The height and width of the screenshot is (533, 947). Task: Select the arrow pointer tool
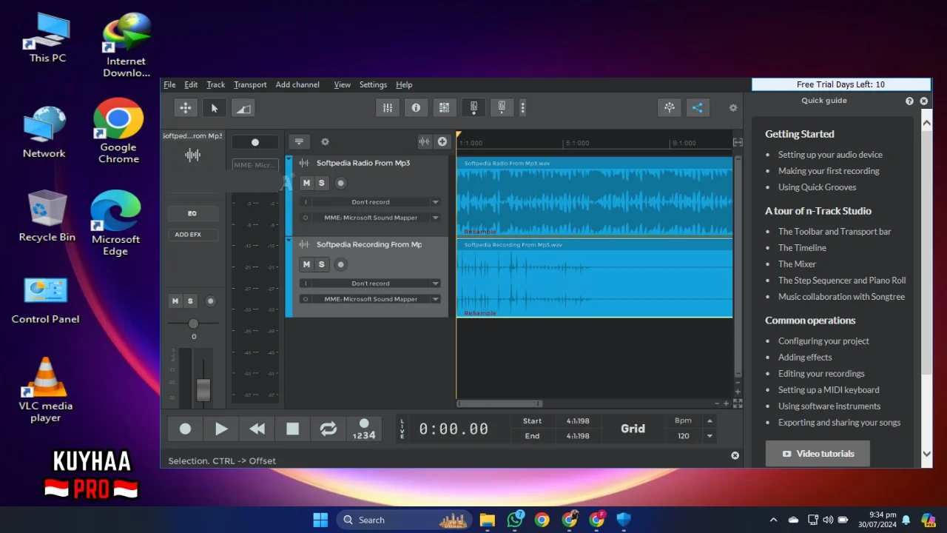(x=214, y=108)
